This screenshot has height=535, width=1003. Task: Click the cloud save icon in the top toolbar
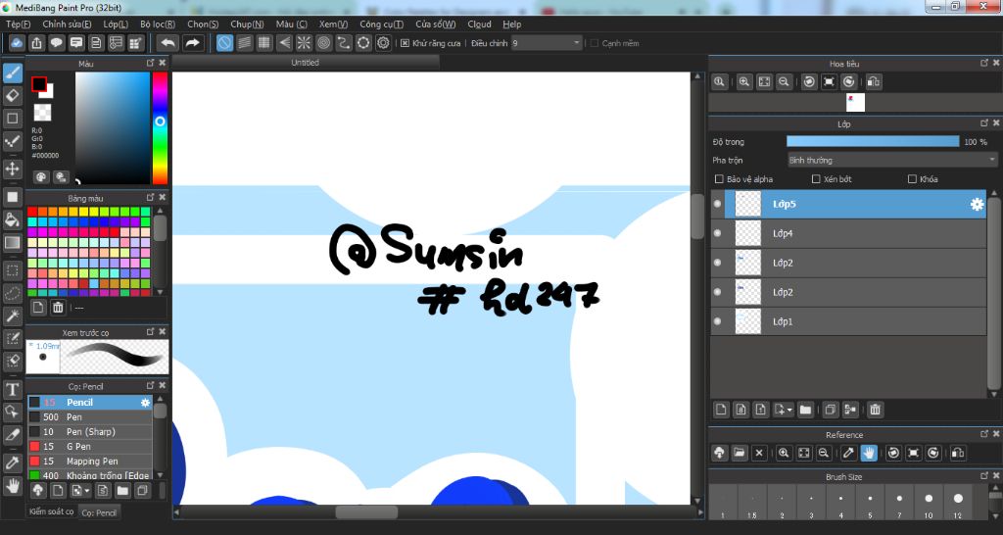[17, 43]
